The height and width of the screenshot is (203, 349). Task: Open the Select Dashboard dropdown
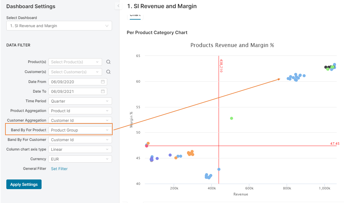tap(59, 26)
